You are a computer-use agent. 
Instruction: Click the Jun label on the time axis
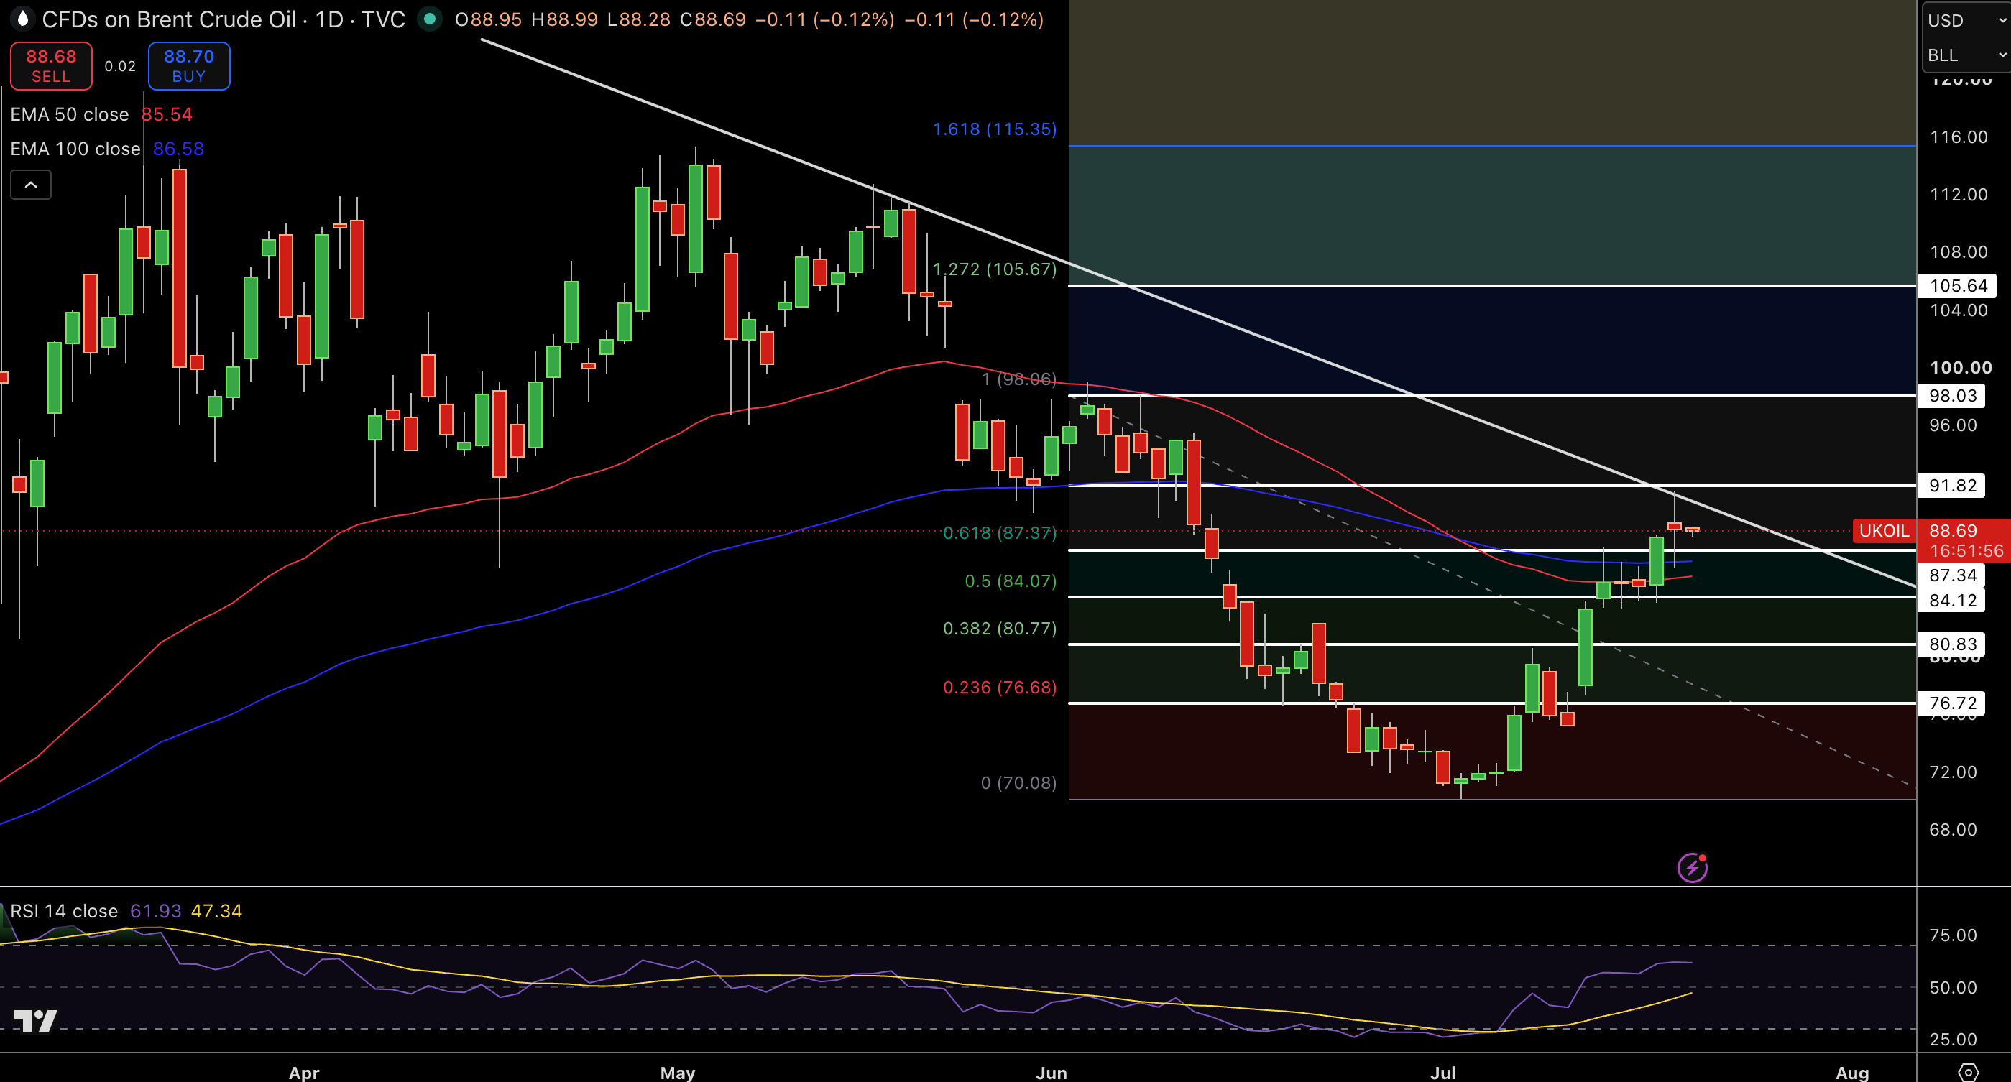point(1051,1072)
